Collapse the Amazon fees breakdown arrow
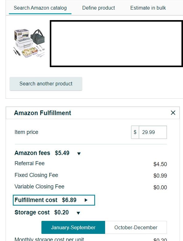The image size is (183, 241). tap(79, 153)
